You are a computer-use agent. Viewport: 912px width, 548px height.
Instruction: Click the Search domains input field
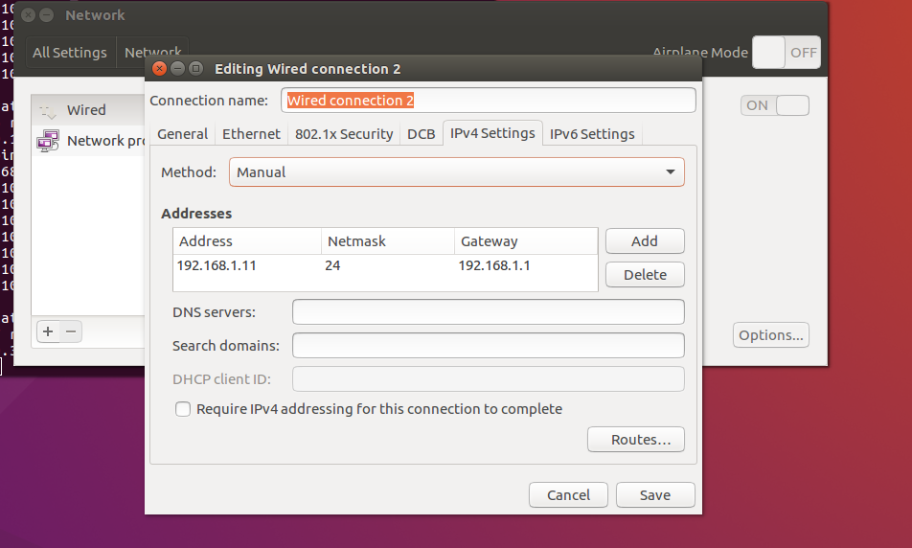pos(488,346)
